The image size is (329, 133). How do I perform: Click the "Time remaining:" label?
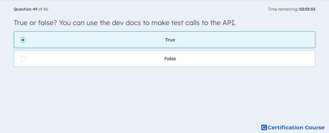[283, 9]
